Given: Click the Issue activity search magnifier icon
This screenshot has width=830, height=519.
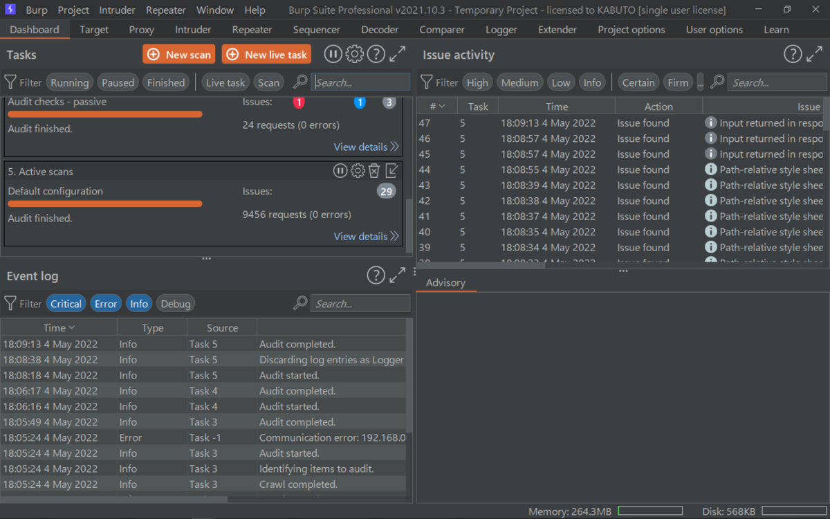Looking at the screenshot, I should point(717,82).
